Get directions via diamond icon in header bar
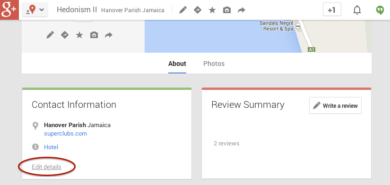390x185 pixels. (x=198, y=10)
